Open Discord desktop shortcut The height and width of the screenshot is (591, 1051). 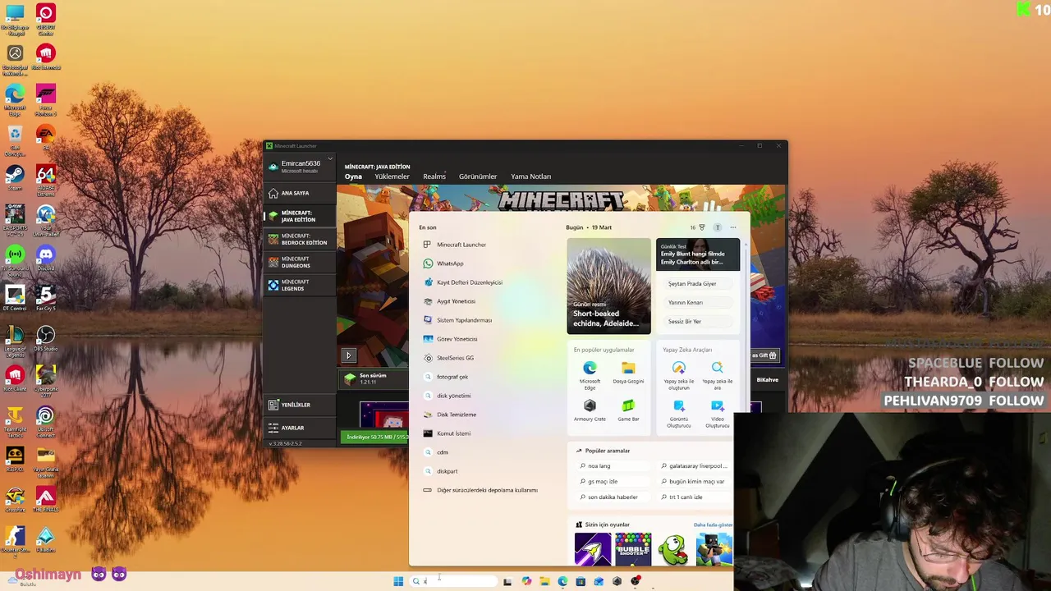[x=45, y=259]
